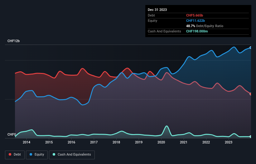Image resolution: width=256 pixels, height=164 pixels.
Task: Click the Equity label in tooltip
Action: tap(152, 21)
